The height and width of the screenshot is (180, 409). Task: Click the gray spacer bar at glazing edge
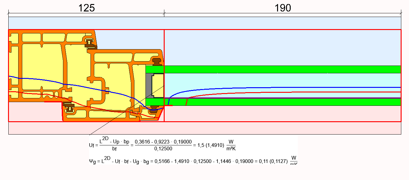click(x=148, y=85)
